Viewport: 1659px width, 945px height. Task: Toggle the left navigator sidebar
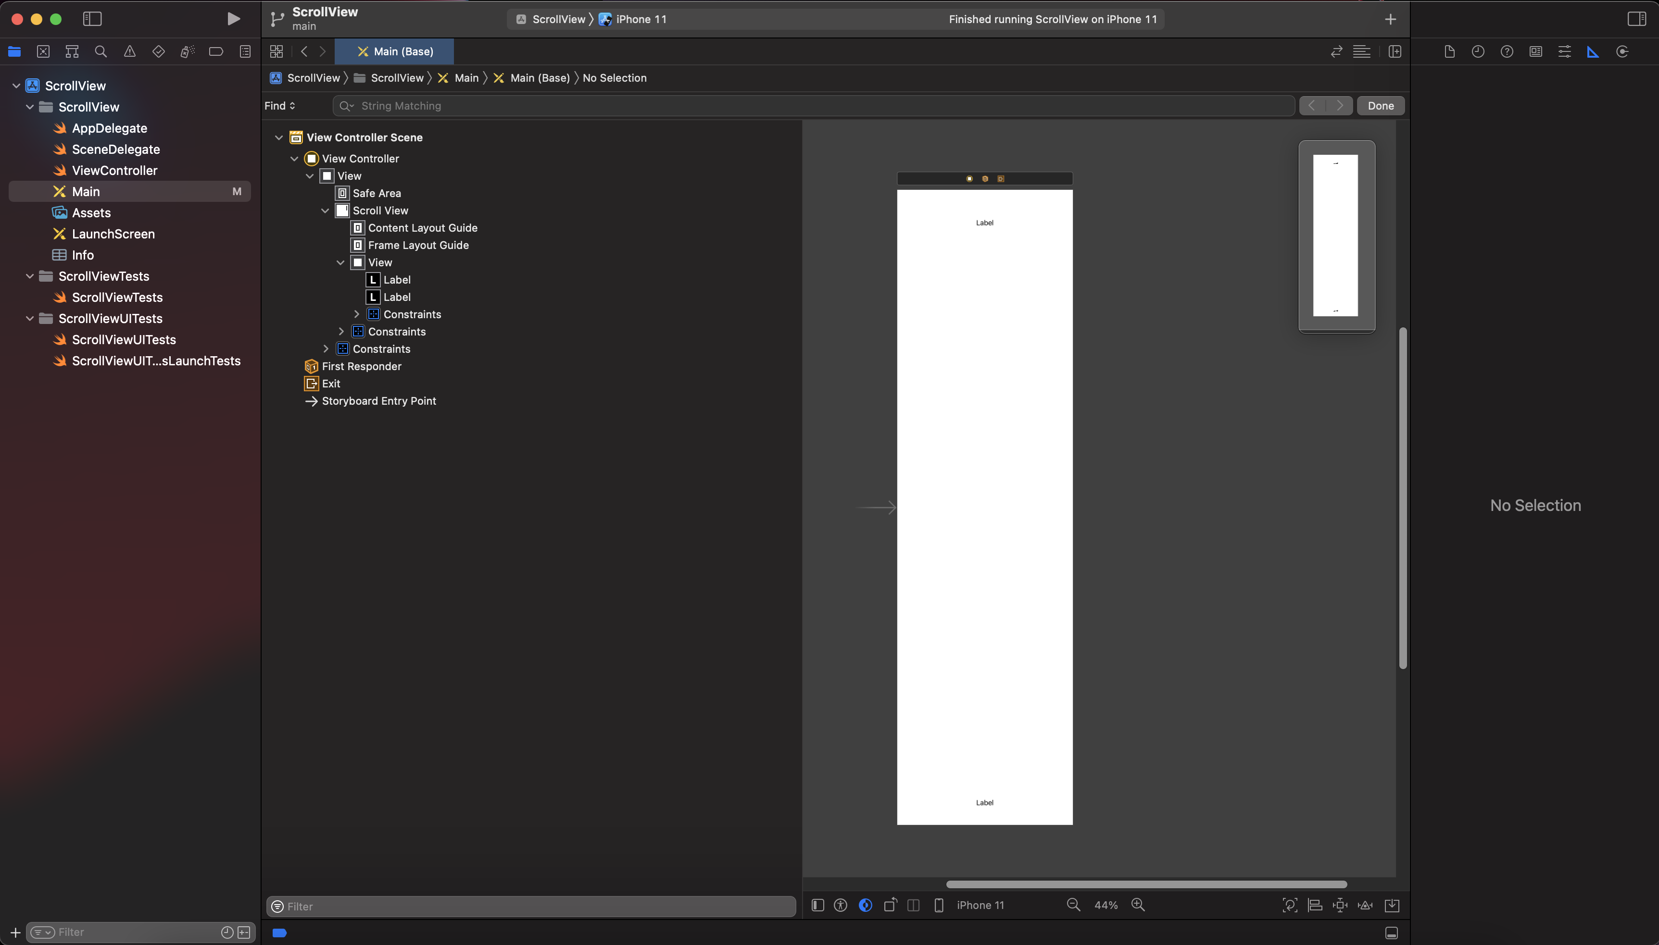tap(92, 19)
